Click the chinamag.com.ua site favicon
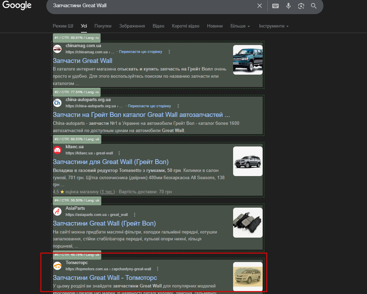Screen dimensions: 367x294 57,49
